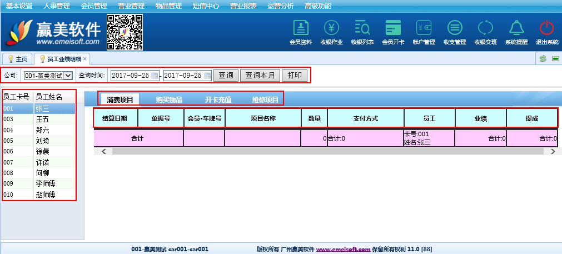Click the 收支管理 income-expense icon
Image resolution: width=562 pixels, height=254 pixels.
point(455,28)
